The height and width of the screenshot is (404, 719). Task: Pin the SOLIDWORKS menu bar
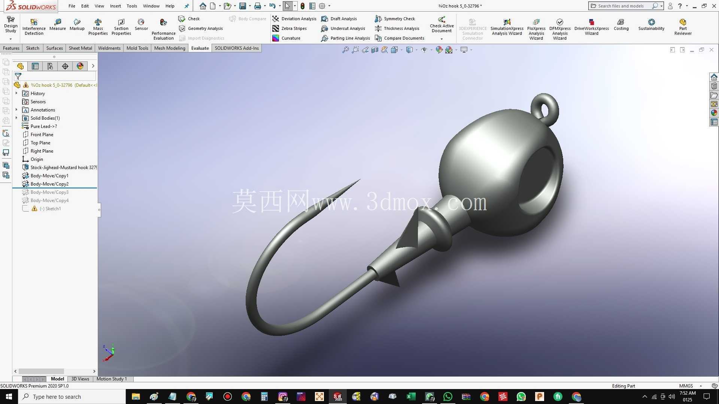click(x=186, y=6)
